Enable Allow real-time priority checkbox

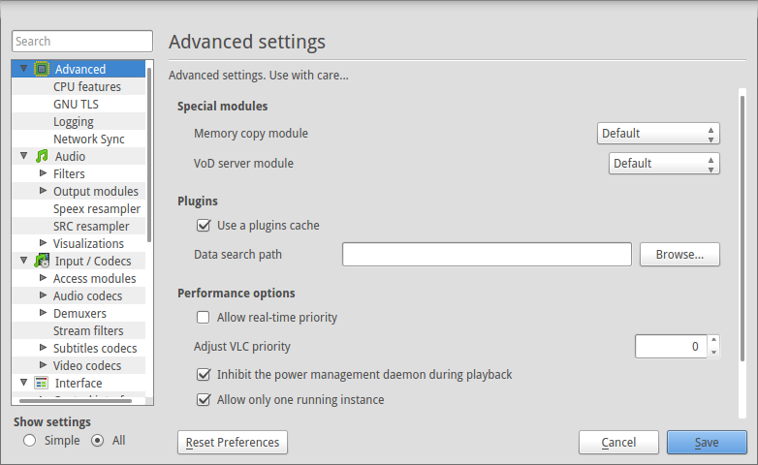pos(203,318)
